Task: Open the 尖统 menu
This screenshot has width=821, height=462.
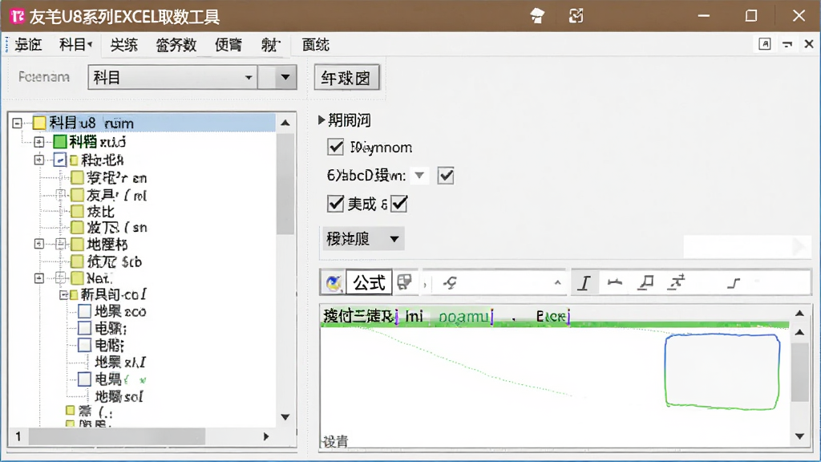Action: point(124,45)
